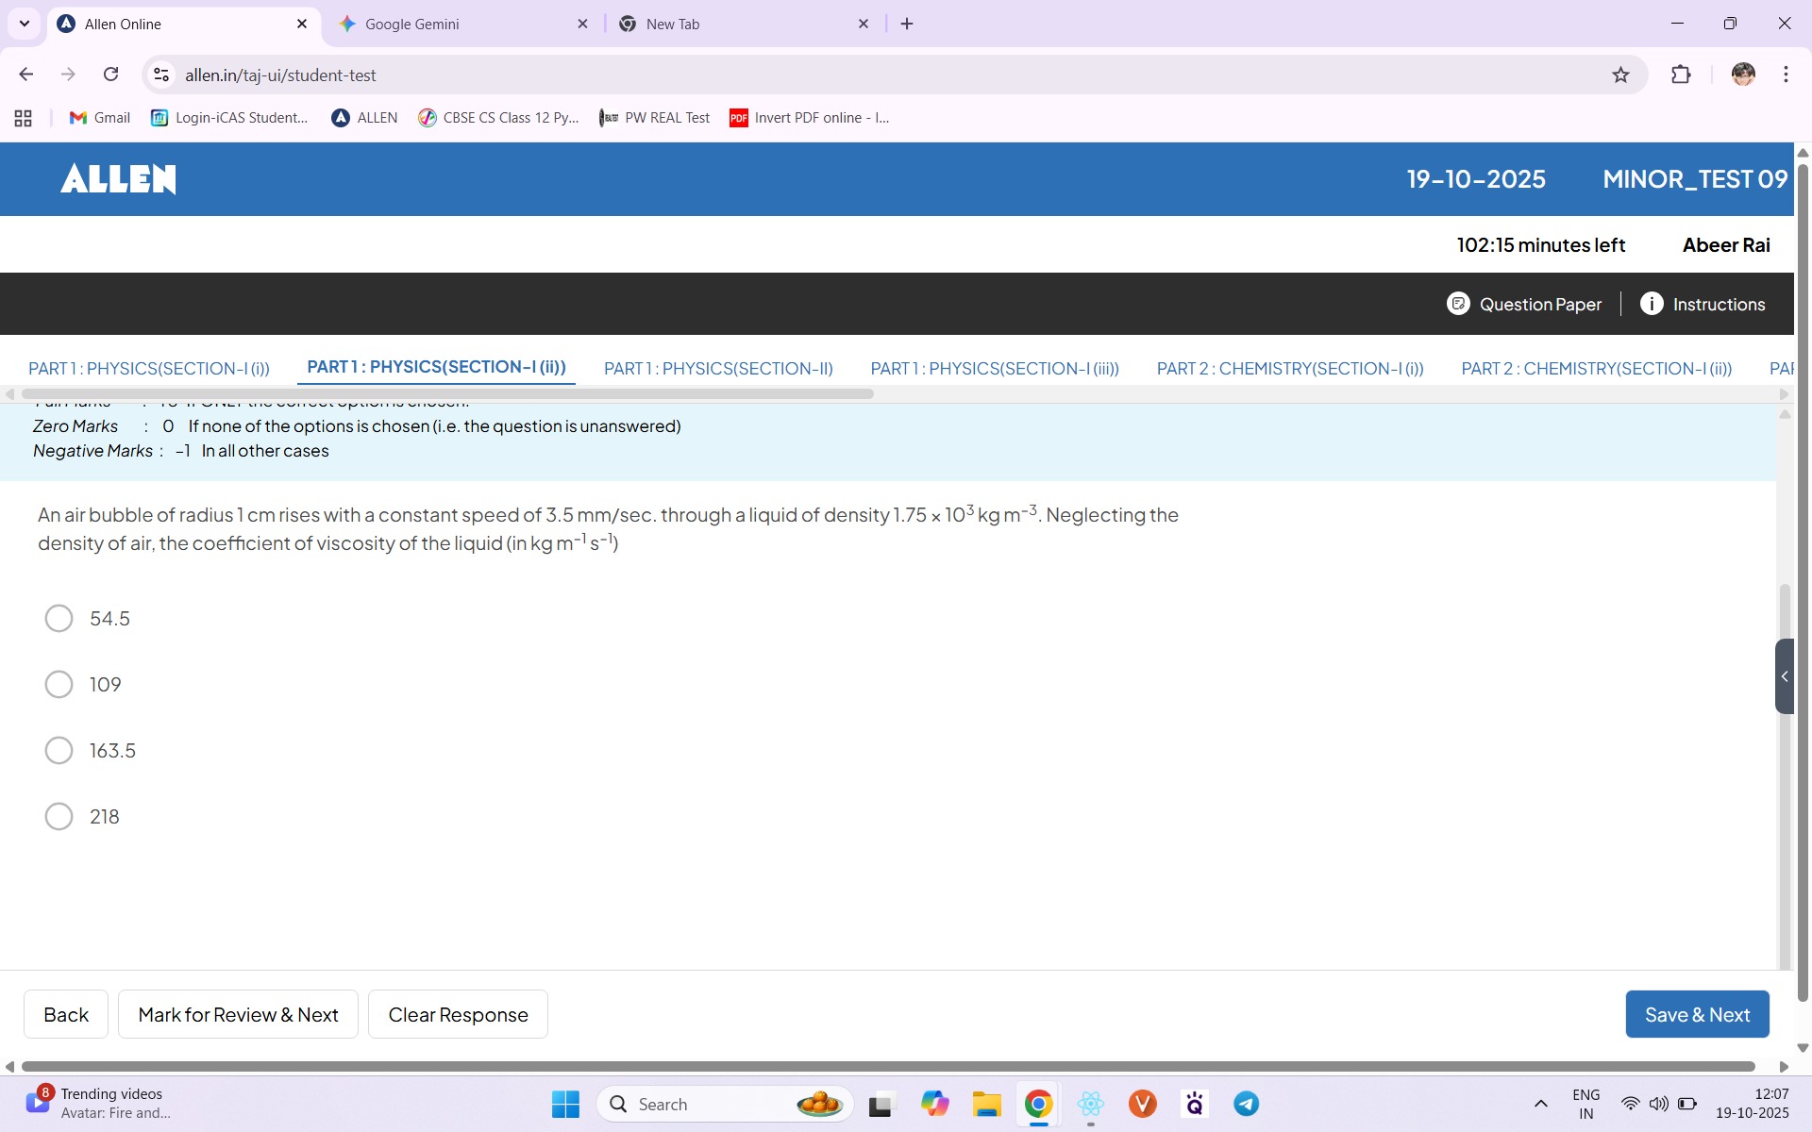Open the Question Paper icon
Image resolution: width=1812 pixels, height=1132 pixels.
pos(1458,304)
